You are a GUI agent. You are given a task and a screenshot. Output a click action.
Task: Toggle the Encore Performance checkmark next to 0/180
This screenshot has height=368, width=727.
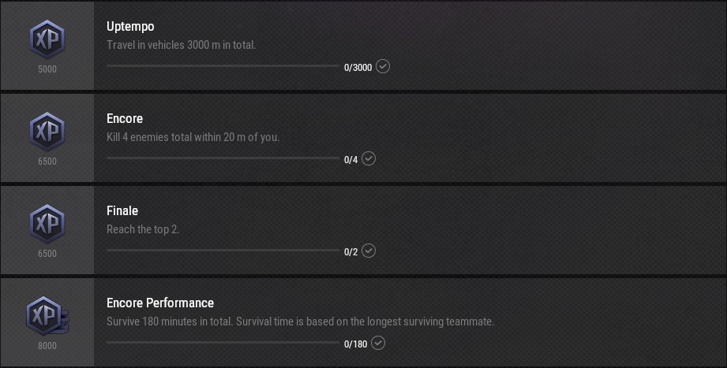pos(378,344)
